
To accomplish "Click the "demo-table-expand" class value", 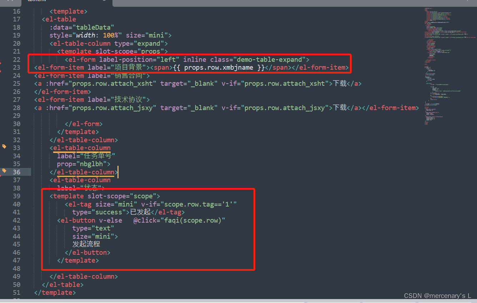I will (270, 59).
